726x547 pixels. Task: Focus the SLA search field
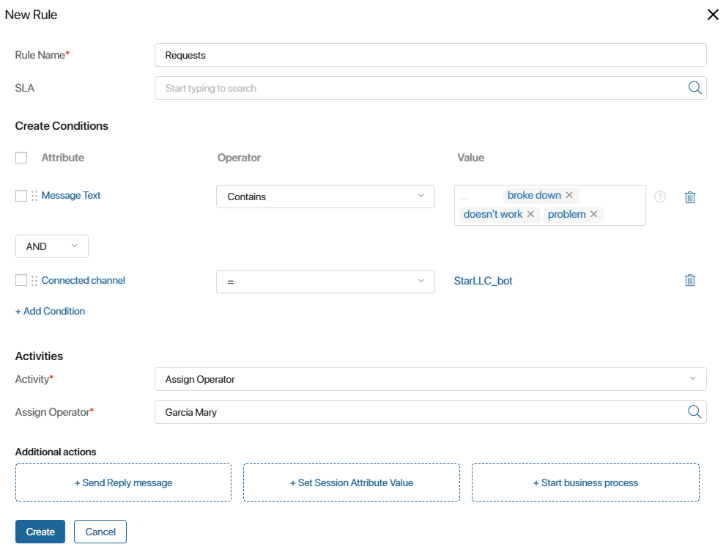pyautogui.click(x=431, y=88)
